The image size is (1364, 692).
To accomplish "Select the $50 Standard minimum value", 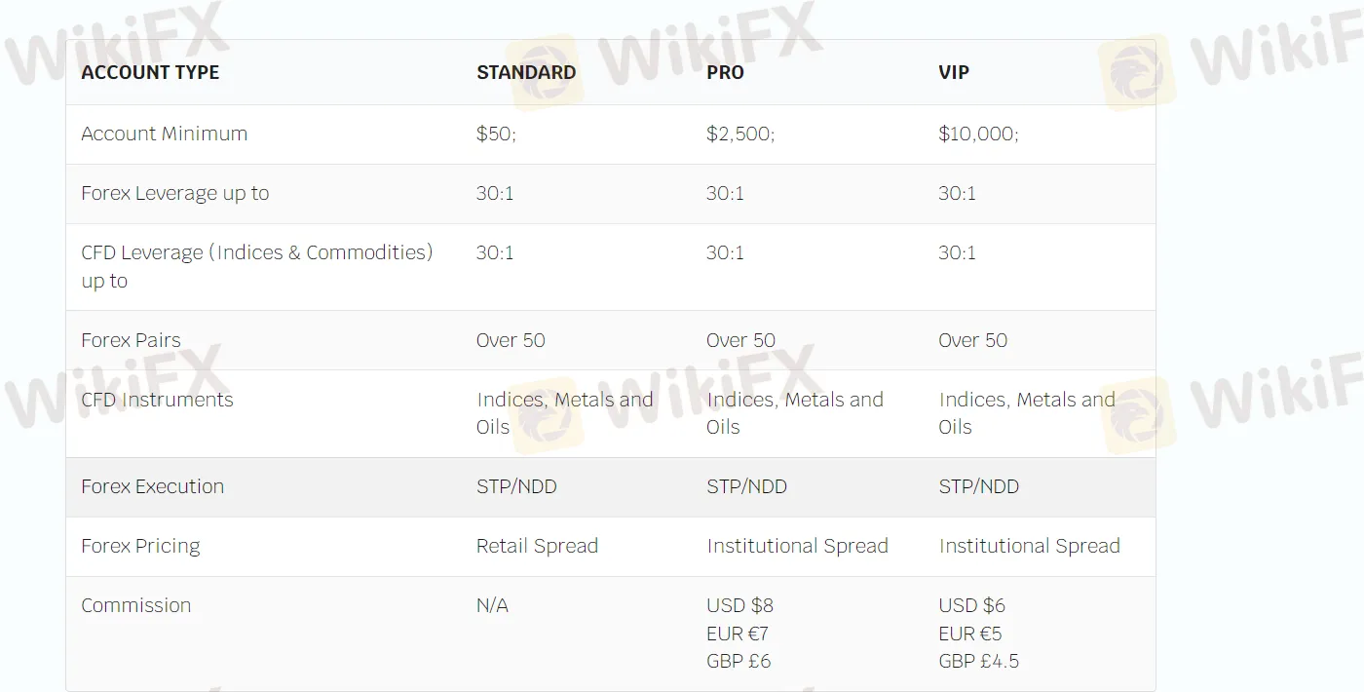I will point(496,135).
